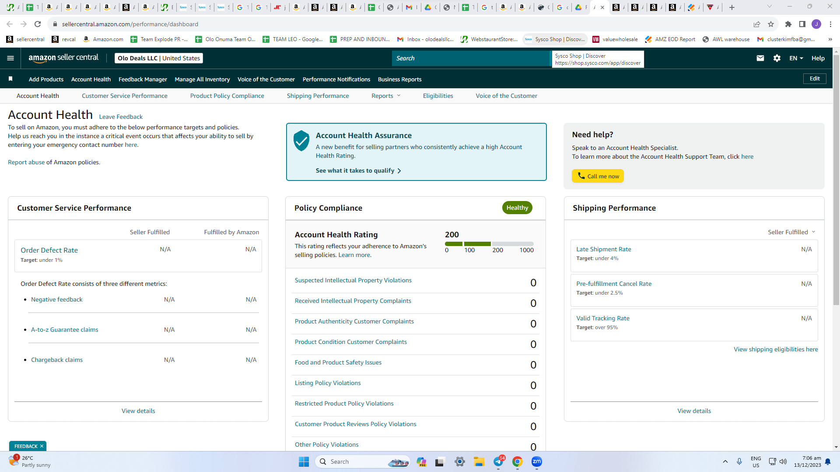Open the EN language dropdown
The image size is (840, 472).
[x=796, y=58]
